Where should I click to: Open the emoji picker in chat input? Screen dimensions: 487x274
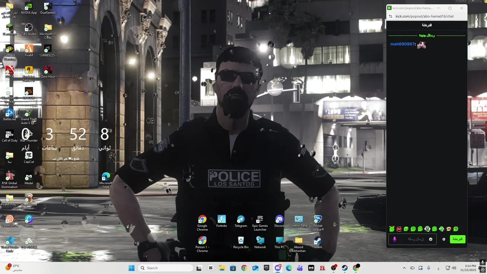pyautogui.click(x=431, y=239)
